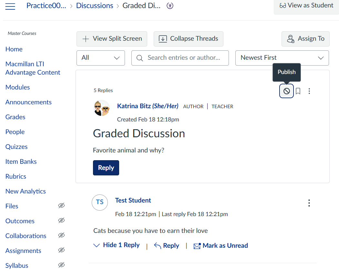Open the Newest First sort dropdown
The width and height of the screenshot is (339, 271).
(x=282, y=58)
